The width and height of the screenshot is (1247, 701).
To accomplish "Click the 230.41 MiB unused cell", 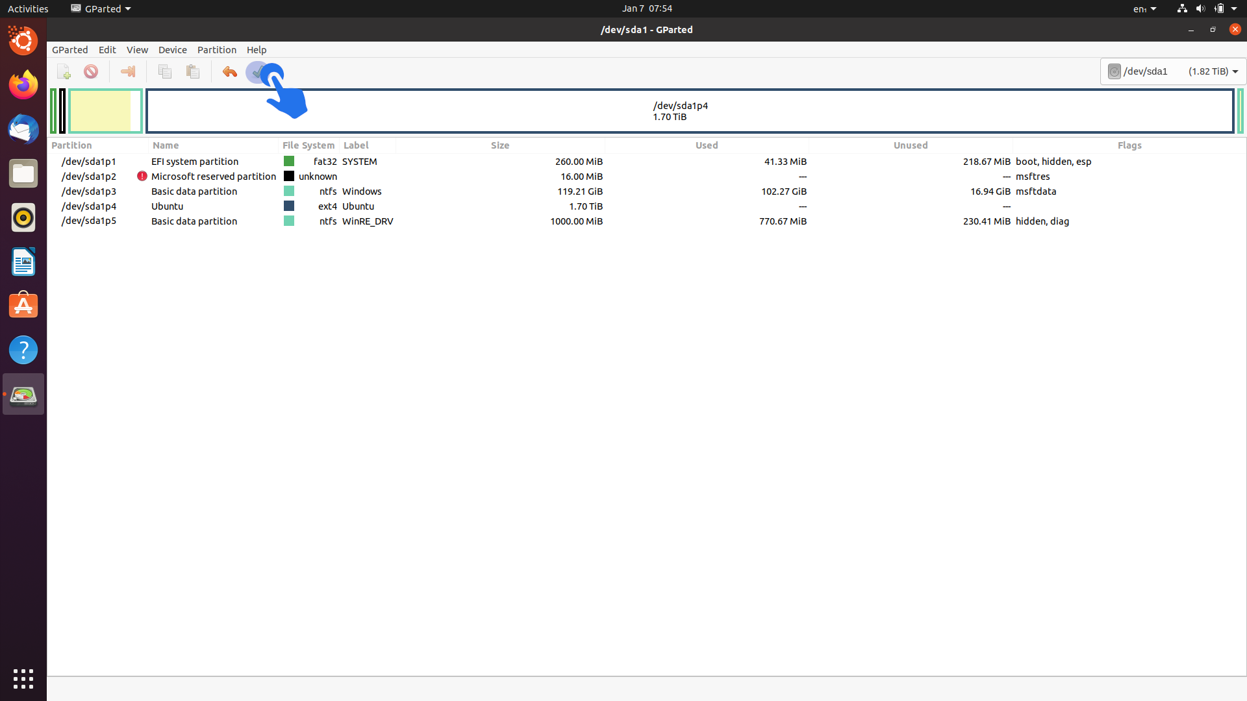I will coord(987,221).
